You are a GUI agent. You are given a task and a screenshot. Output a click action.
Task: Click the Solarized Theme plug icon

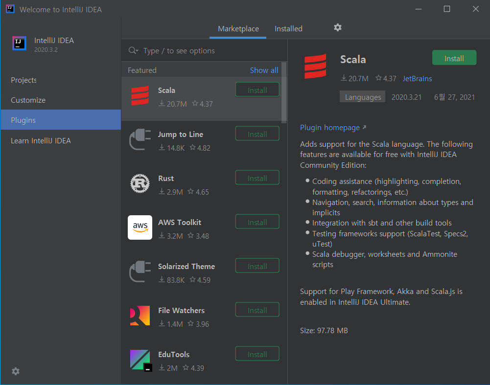[x=140, y=272]
